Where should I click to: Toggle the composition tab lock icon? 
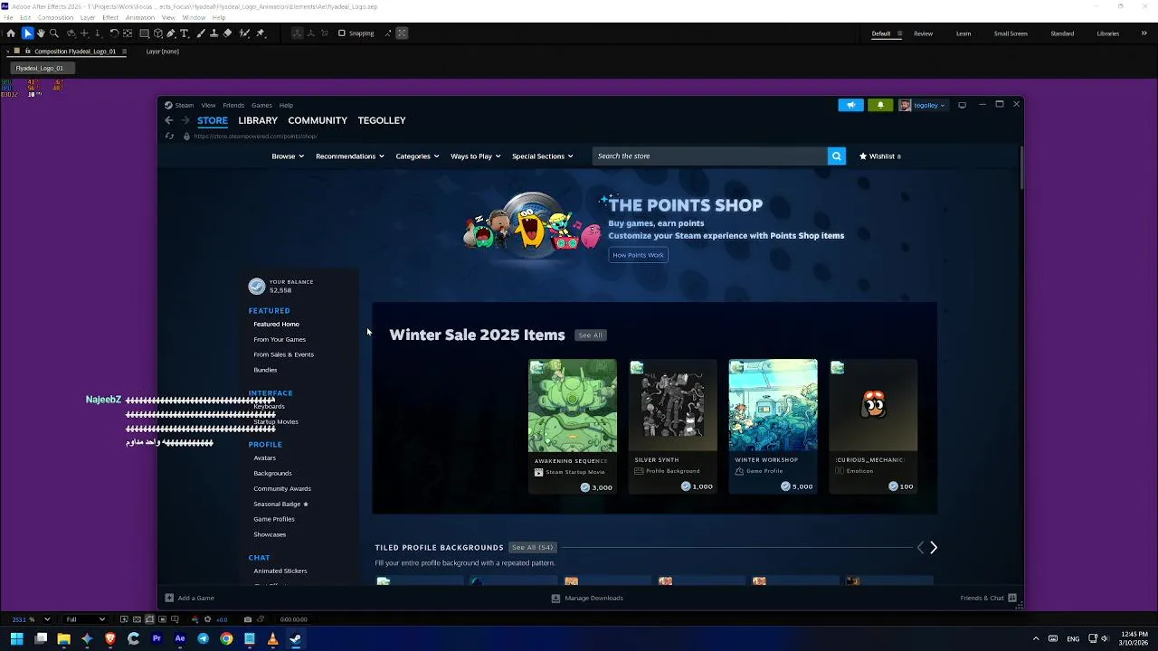(28, 52)
